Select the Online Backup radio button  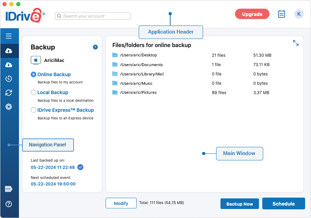pos(33,74)
